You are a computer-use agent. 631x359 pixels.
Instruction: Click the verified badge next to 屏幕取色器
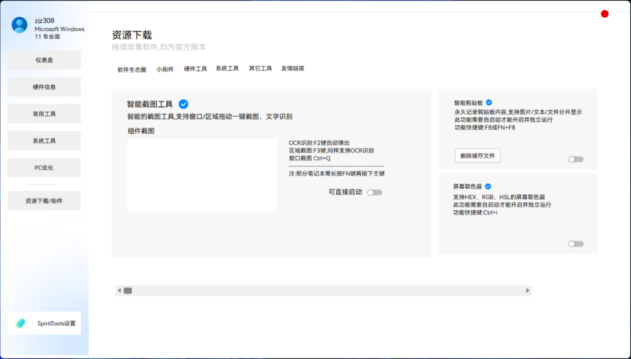489,186
